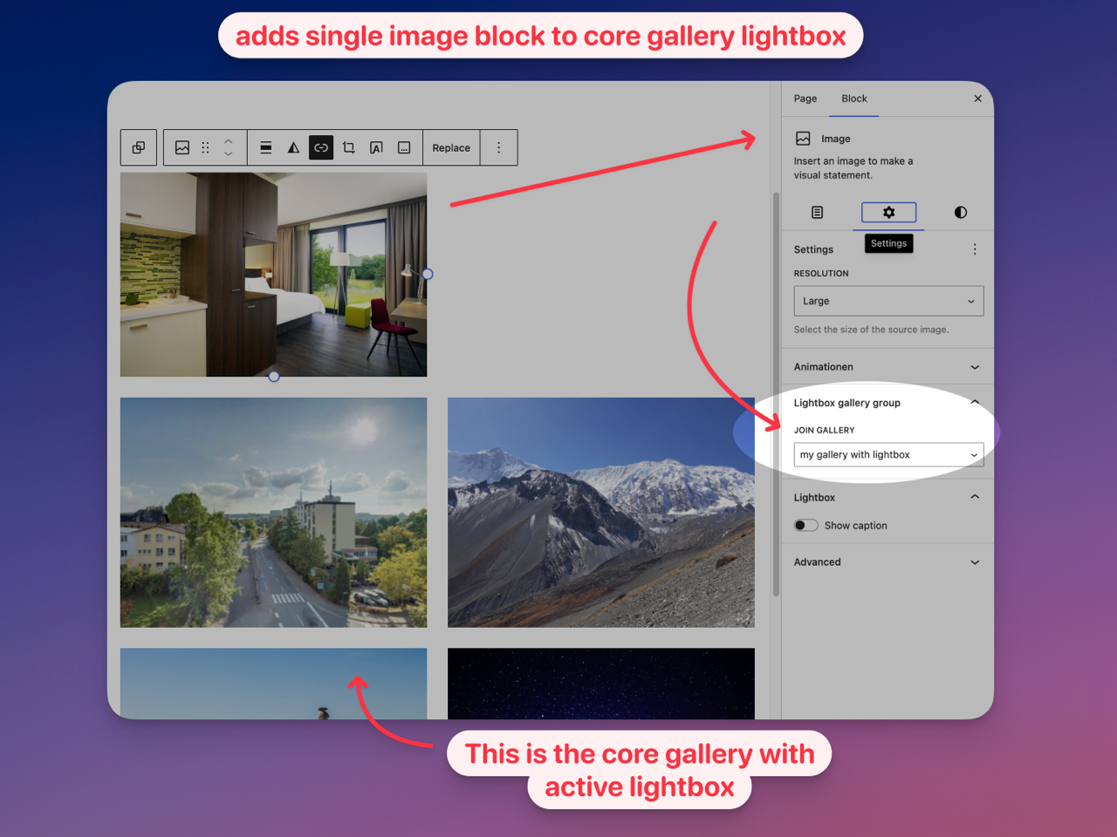Click the bottom image resize handle
This screenshot has height=837, width=1117.
(274, 377)
